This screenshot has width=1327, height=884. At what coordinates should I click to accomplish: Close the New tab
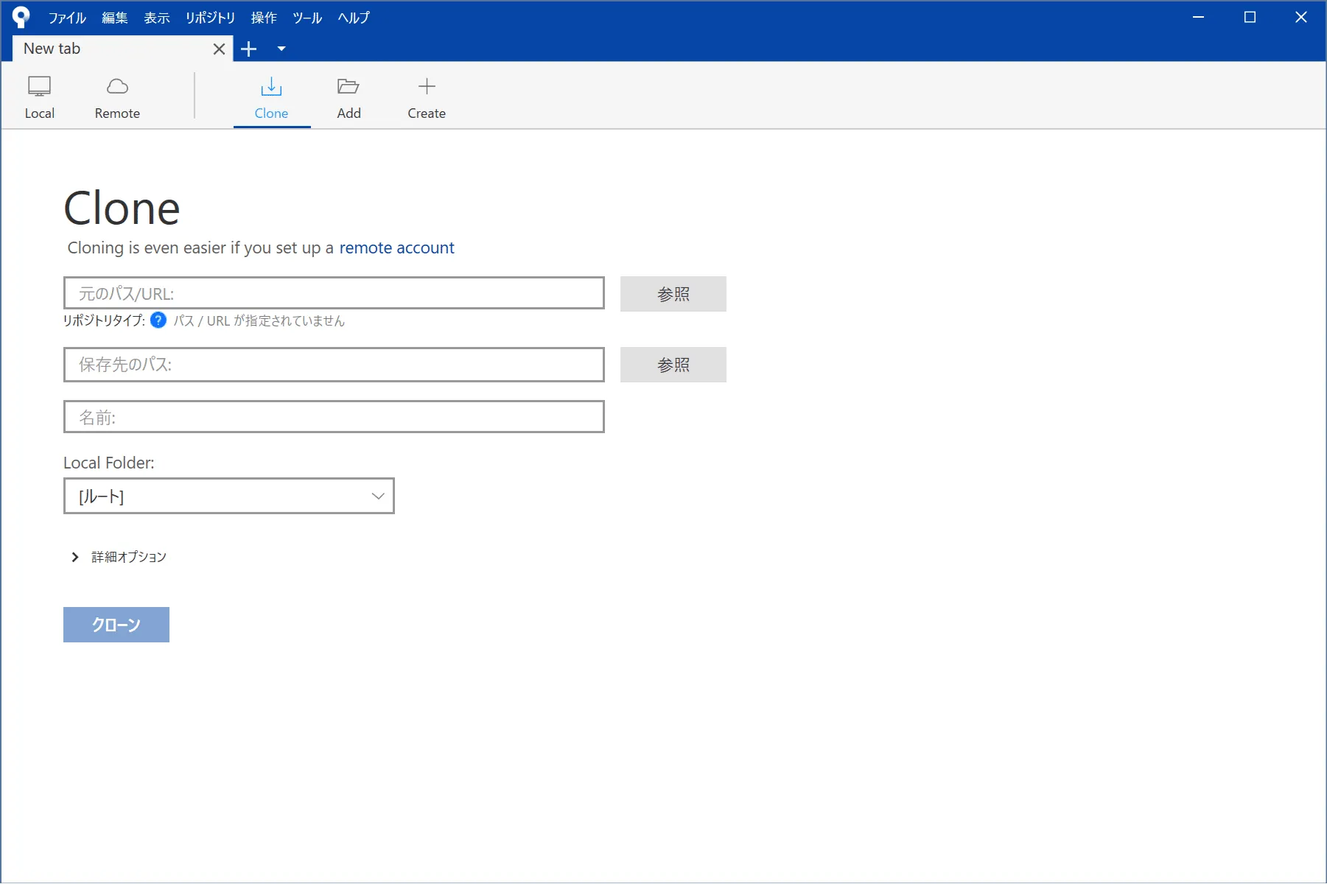219,49
